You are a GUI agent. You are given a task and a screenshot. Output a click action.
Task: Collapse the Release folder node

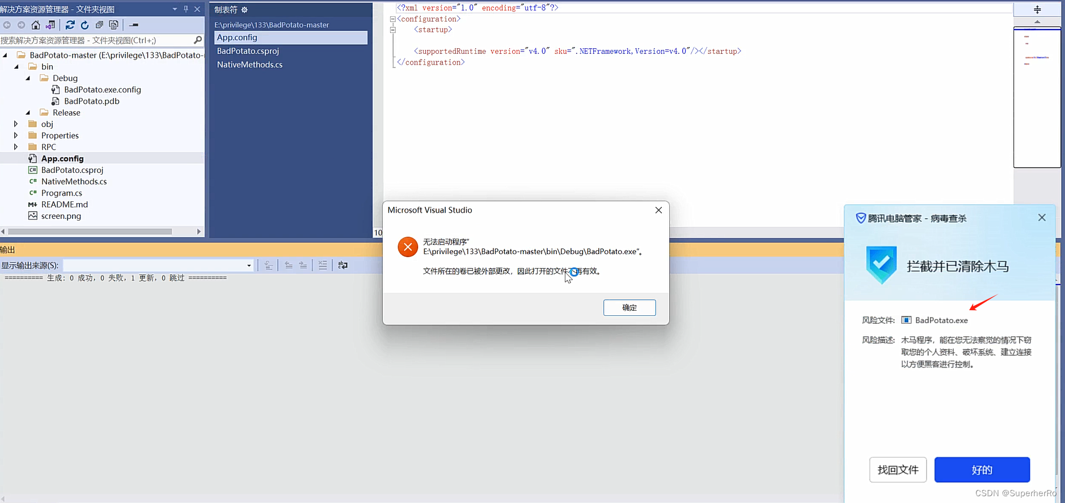tap(28, 113)
